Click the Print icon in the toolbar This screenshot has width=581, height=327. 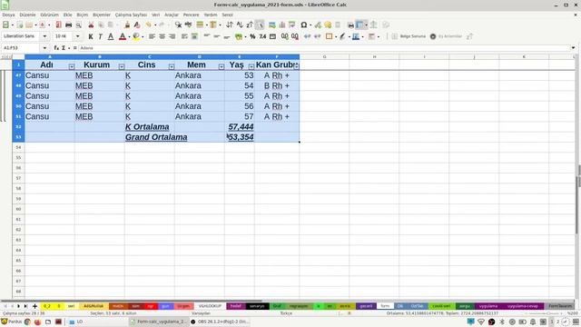point(69,25)
